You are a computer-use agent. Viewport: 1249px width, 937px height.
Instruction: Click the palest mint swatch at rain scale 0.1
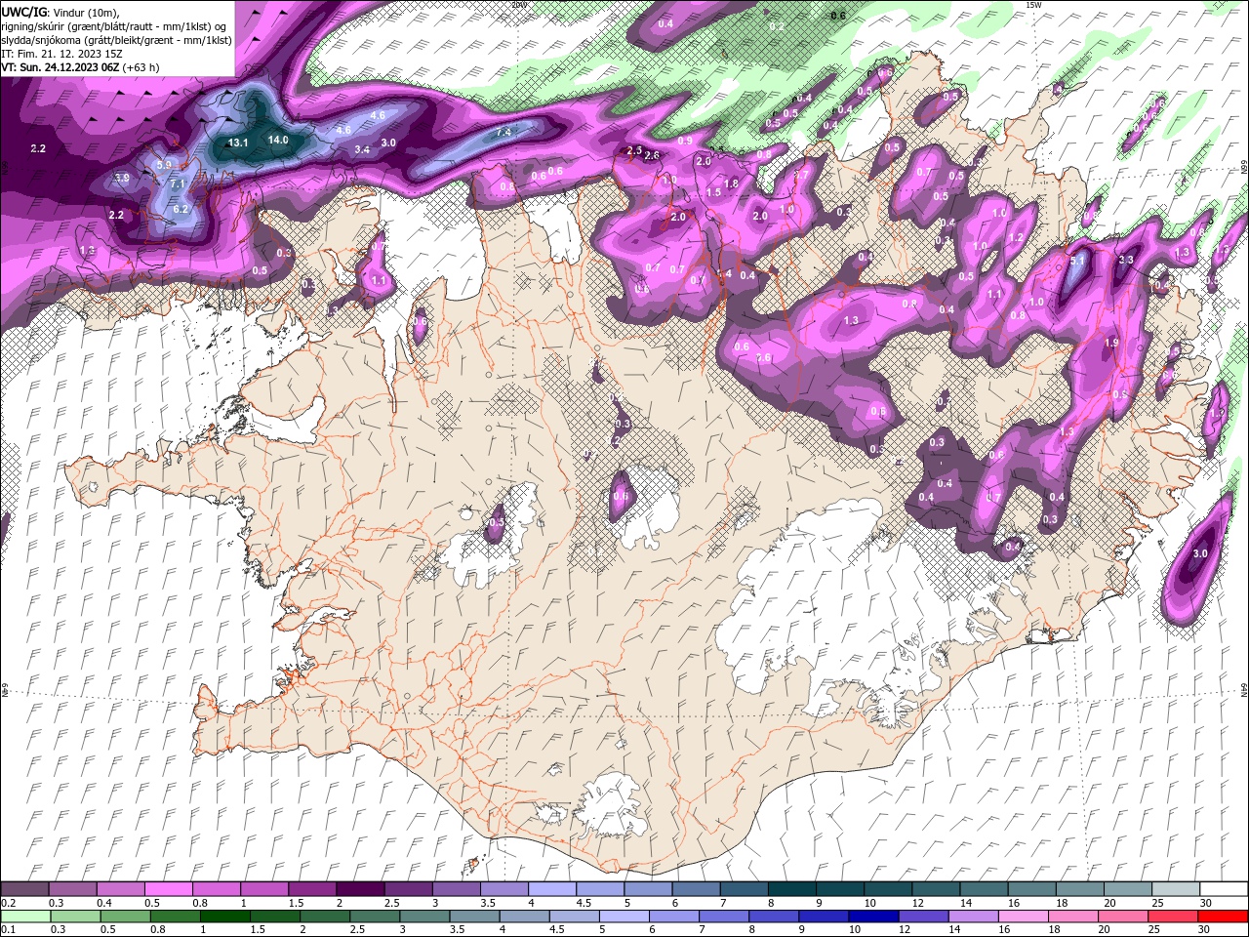(x=24, y=917)
